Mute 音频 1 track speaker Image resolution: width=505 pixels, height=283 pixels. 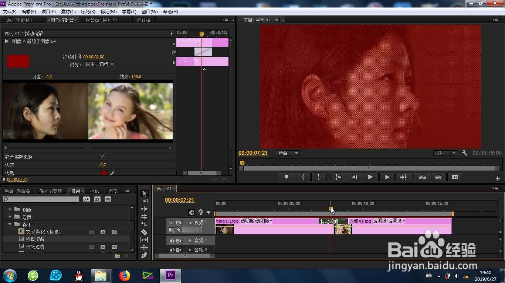[172, 241]
